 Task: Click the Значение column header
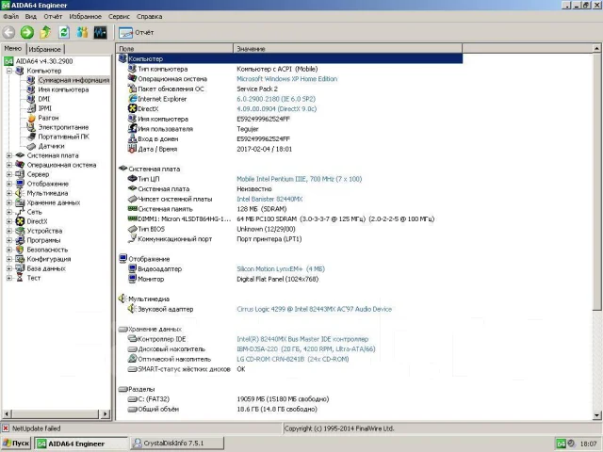348,48
